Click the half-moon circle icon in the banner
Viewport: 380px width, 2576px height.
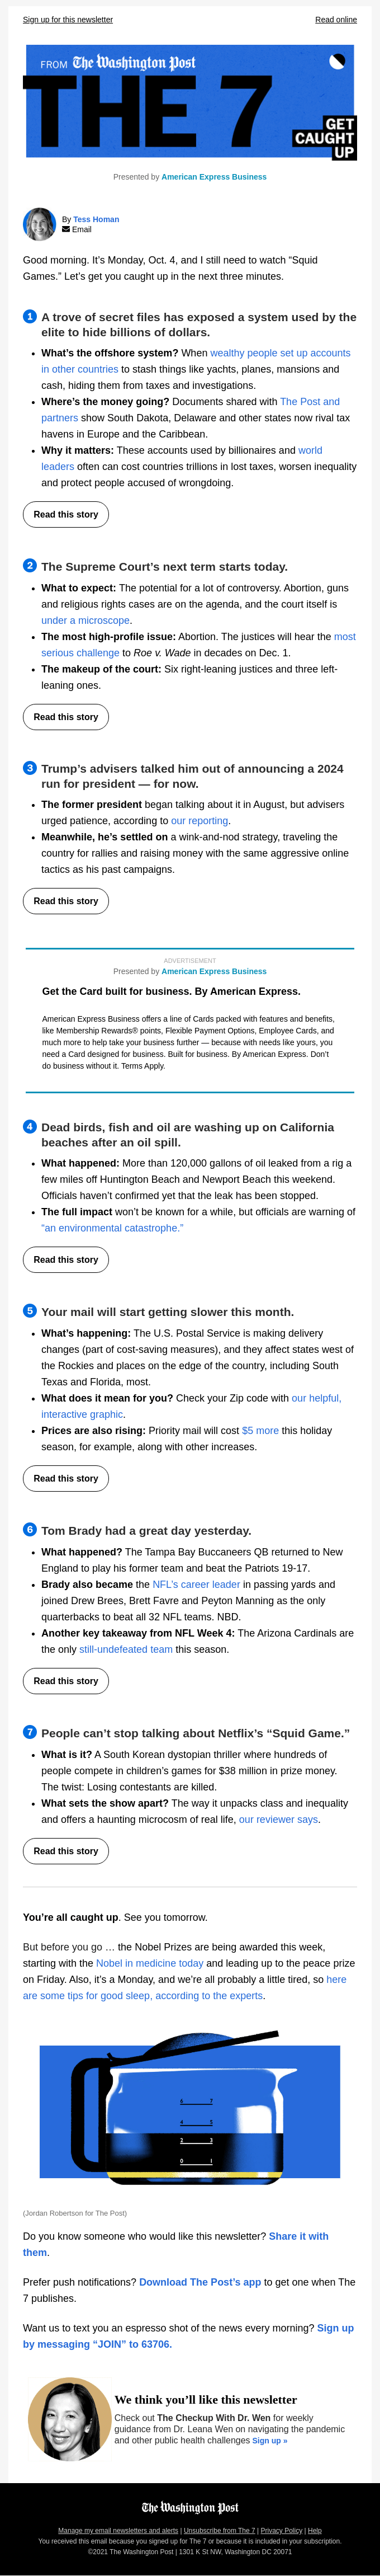pos(336,63)
